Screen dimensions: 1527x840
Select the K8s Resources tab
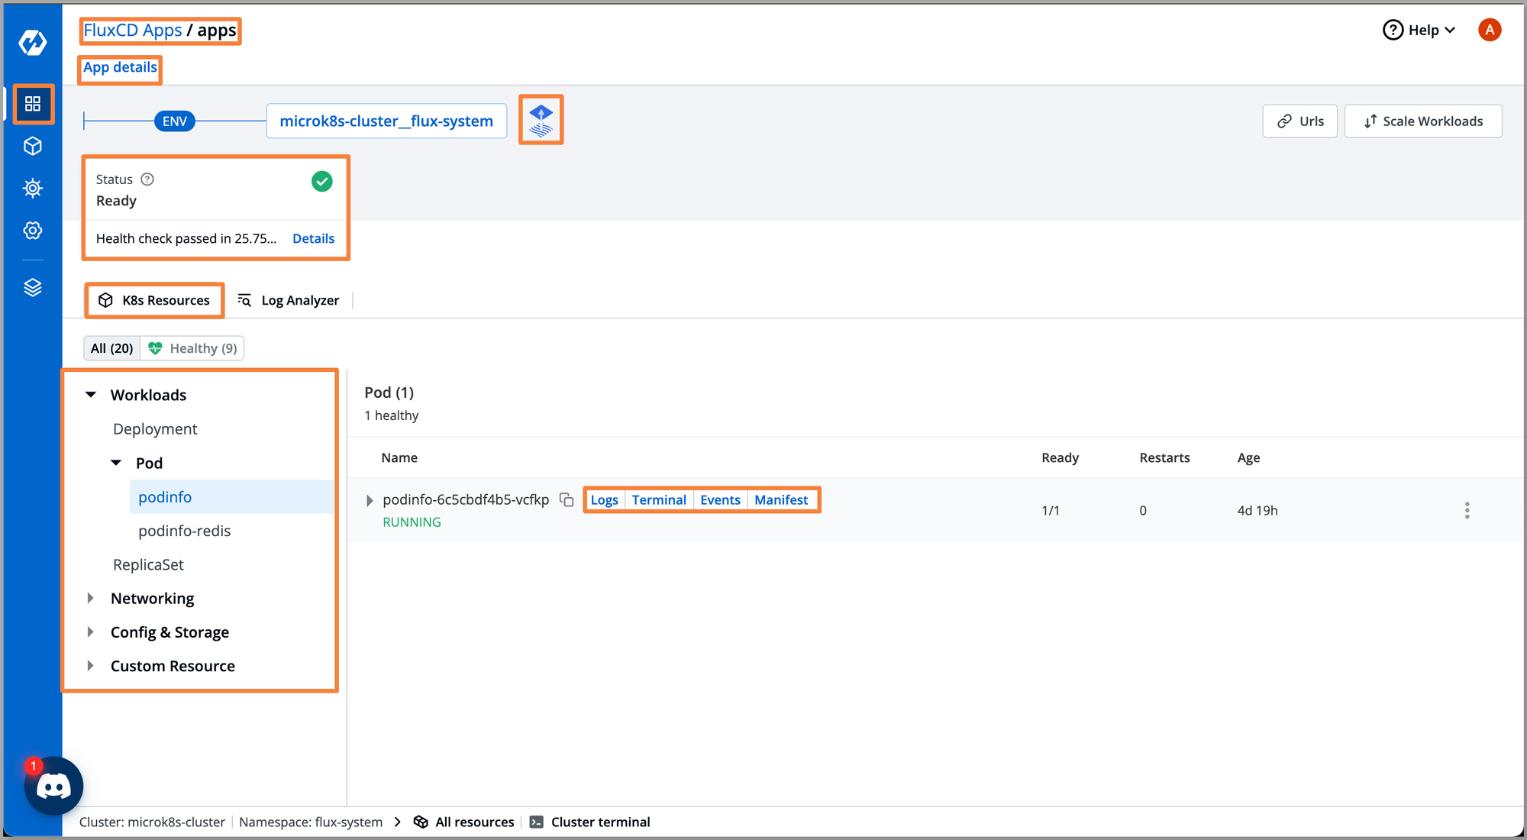click(x=153, y=299)
